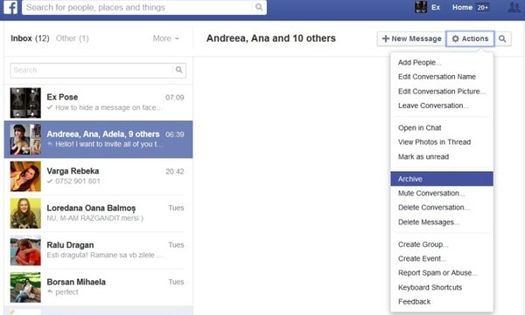525x315 pixels.
Task: Click the plus icon on New Message
Action: (386, 38)
